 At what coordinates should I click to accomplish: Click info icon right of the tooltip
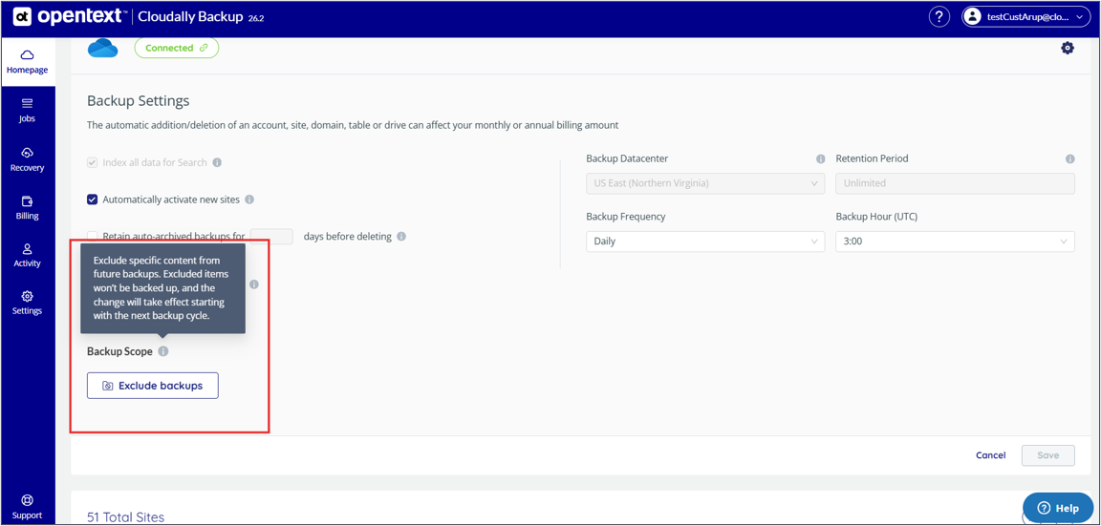253,284
